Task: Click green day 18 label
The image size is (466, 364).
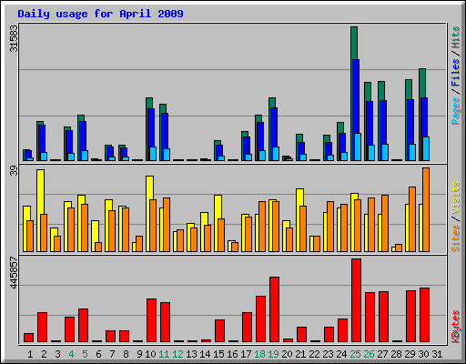Action: [x=259, y=354]
